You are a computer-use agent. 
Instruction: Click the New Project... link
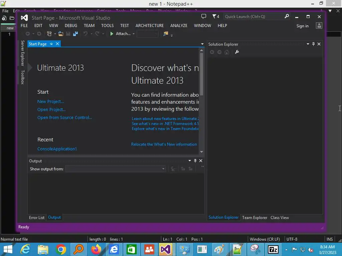point(51,101)
